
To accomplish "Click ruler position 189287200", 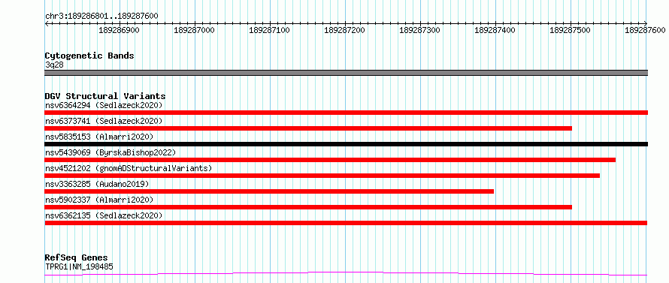I will coord(344,30).
